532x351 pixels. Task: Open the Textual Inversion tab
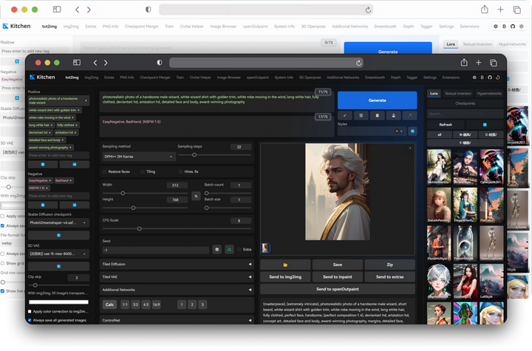459,94
